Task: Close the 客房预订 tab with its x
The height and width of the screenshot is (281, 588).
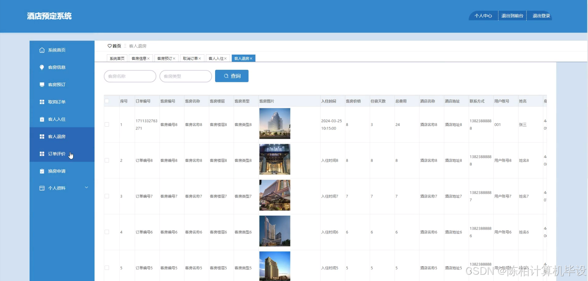Action: [174, 59]
